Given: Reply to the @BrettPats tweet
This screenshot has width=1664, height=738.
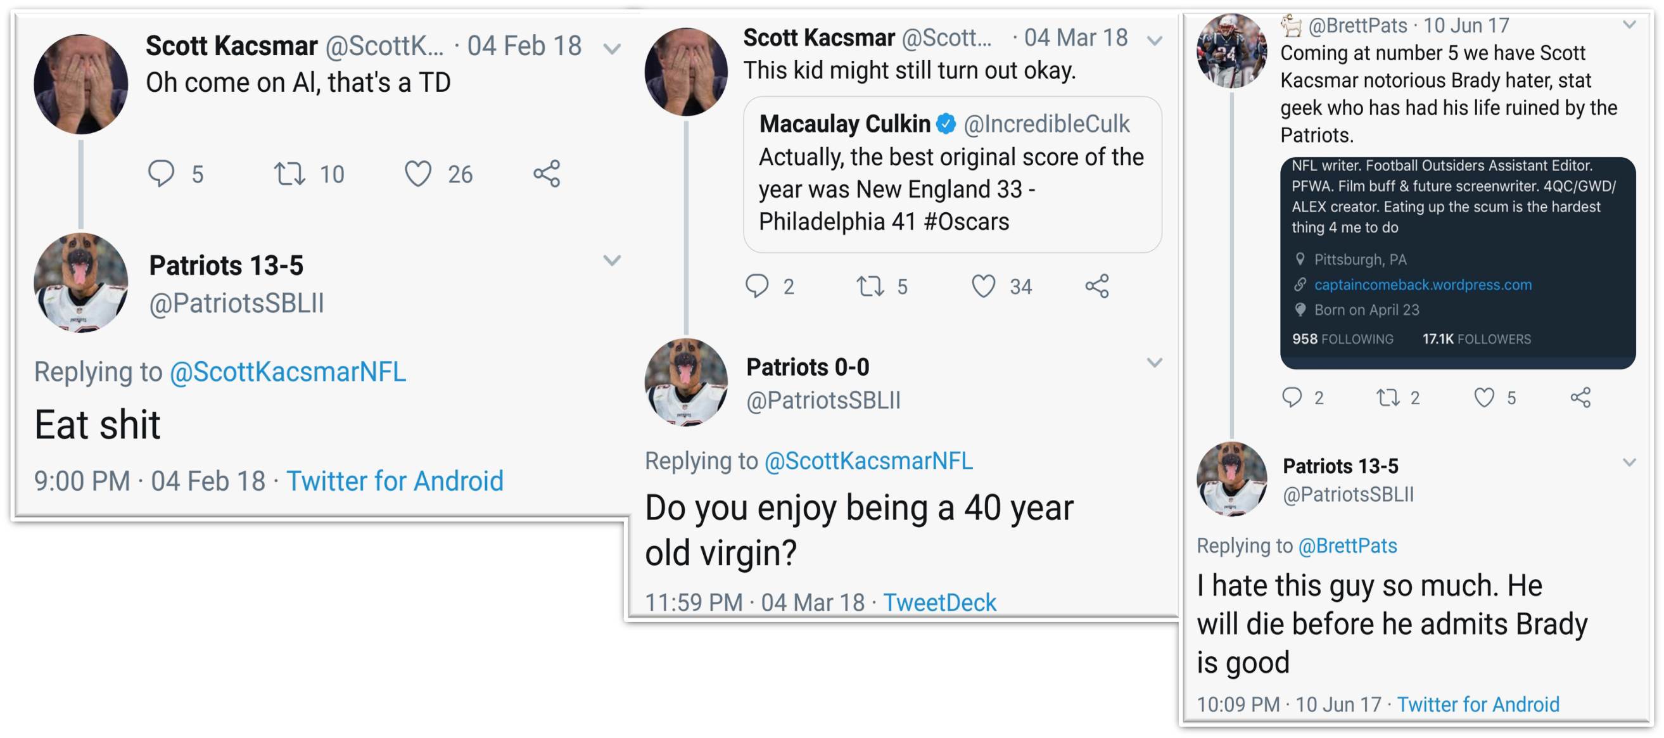Looking at the screenshot, I should 1292,397.
